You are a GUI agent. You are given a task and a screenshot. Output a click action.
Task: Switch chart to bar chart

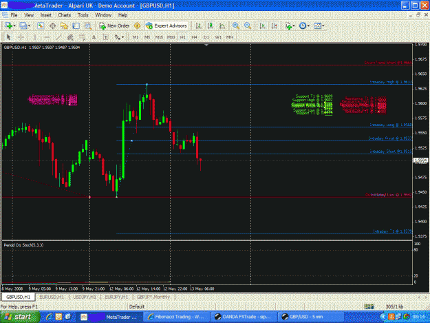[198, 25]
